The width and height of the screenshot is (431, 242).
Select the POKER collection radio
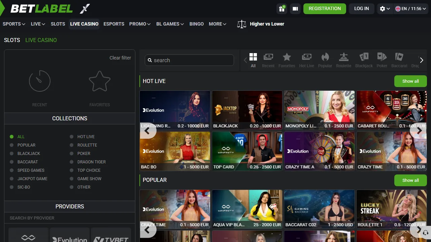71,154
